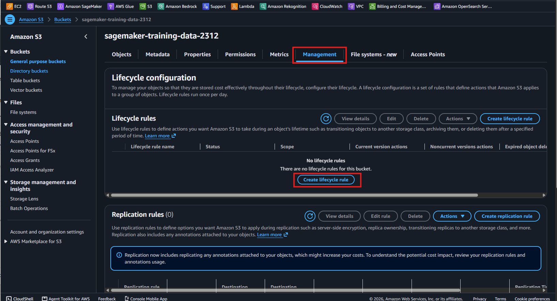Open Amazon SageMaker from favorites bar
Screen dimensions: 557x301
pyautogui.click(x=80, y=6)
